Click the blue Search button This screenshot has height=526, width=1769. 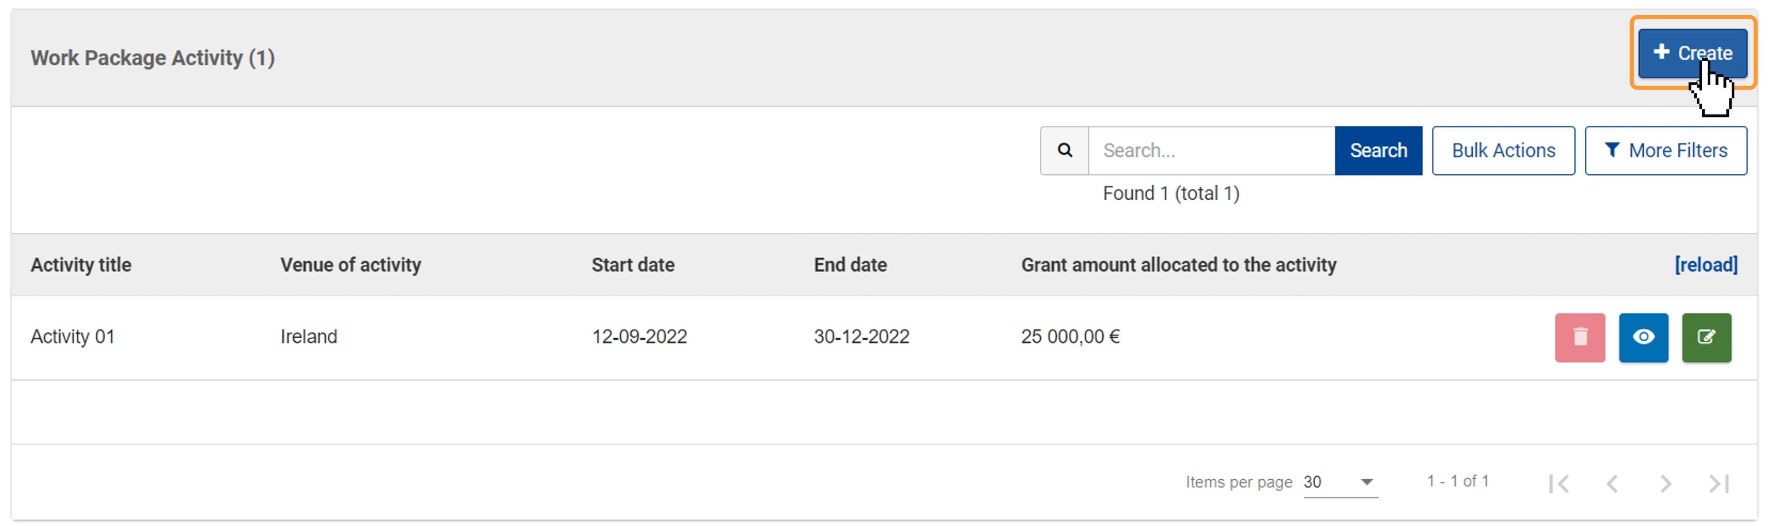[x=1378, y=150]
